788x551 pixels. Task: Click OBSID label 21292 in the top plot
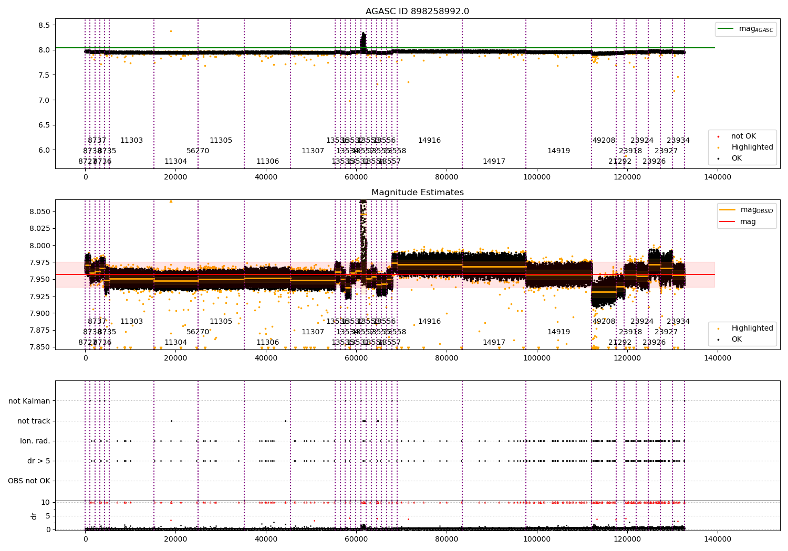tap(620, 162)
